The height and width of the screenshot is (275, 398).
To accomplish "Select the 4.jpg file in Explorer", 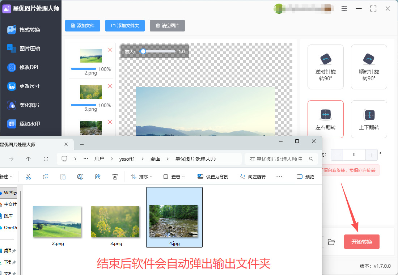I will click(174, 217).
